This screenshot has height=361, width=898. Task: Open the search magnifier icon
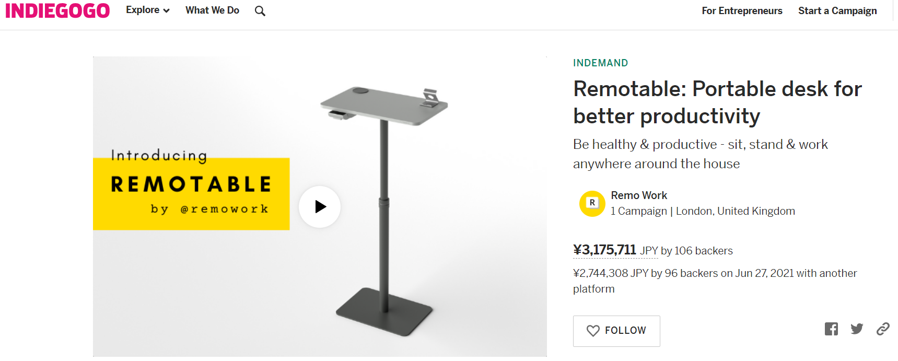click(x=260, y=11)
